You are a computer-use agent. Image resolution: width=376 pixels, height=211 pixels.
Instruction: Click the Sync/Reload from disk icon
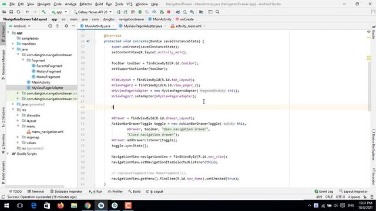coord(18,12)
